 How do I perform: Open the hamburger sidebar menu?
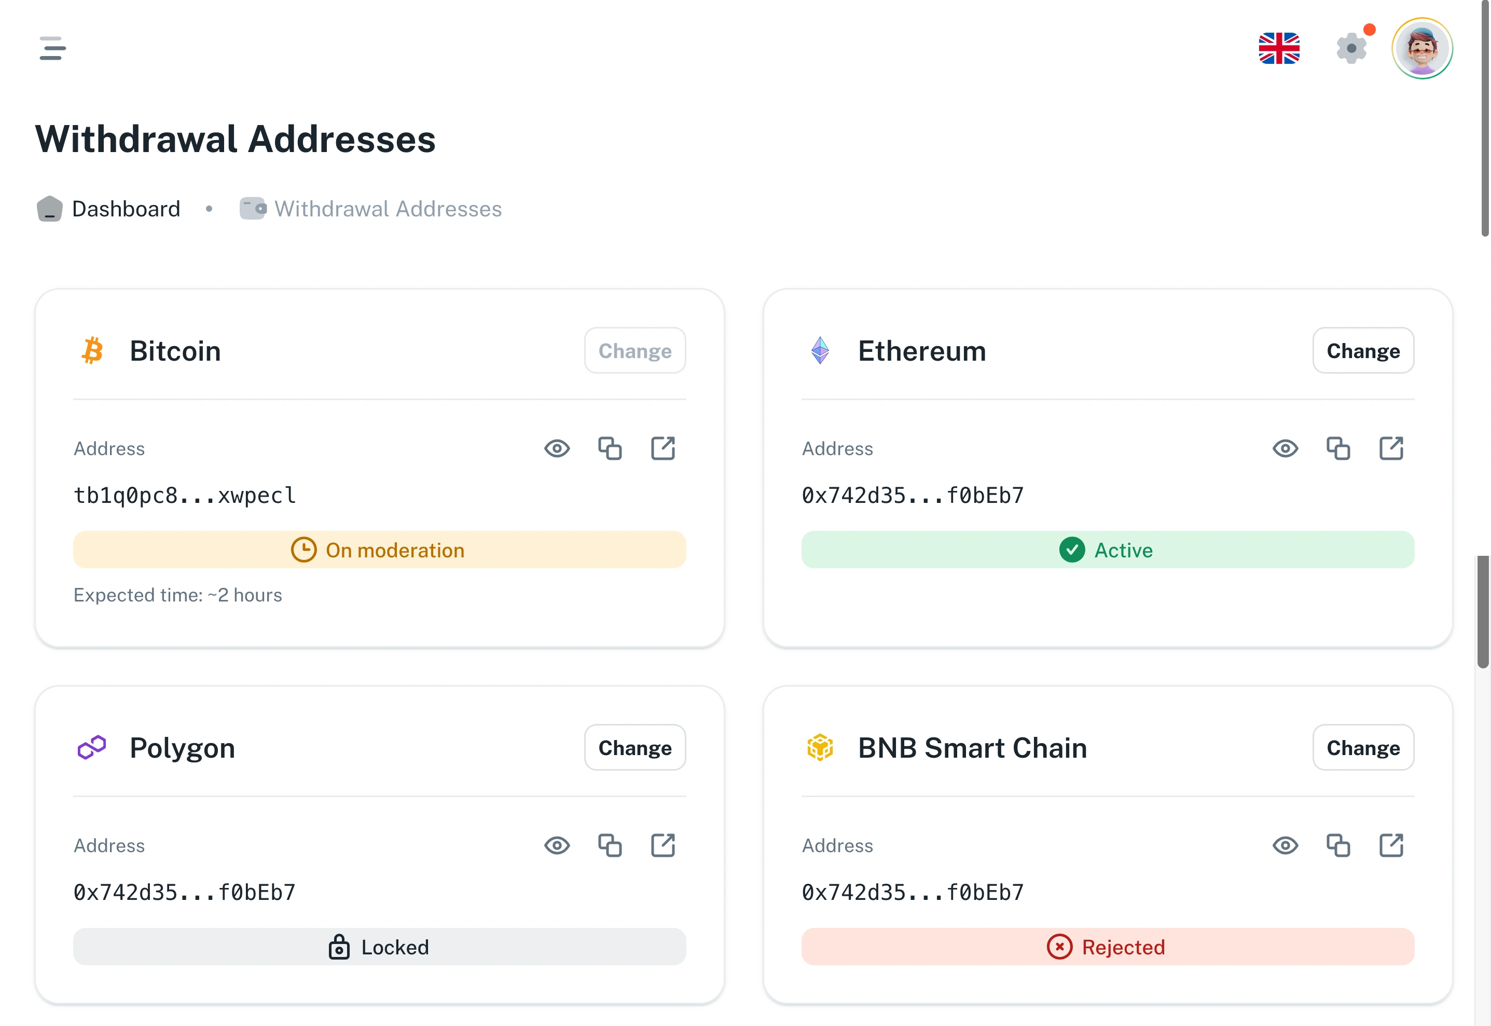[x=52, y=48]
